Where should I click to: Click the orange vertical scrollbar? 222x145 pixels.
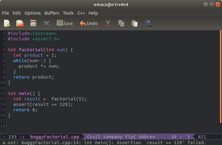(x=220, y=76)
